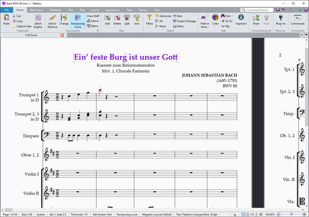Viewport: 309px width, 217px height.
Task: Toggle Panorama view in status bar
Action: pyautogui.click(x=261, y=214)
